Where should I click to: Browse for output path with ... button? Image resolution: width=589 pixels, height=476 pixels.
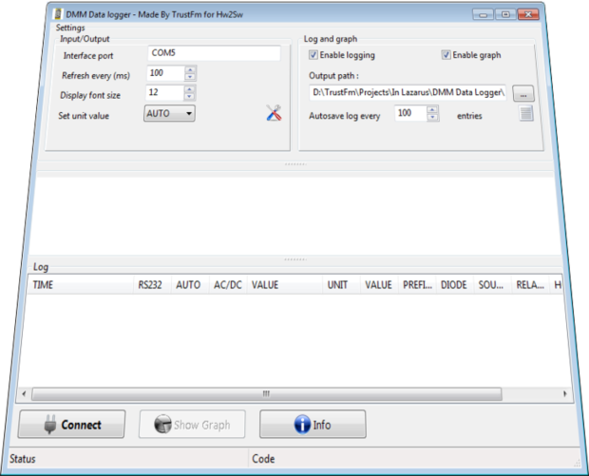coord(523,93)
